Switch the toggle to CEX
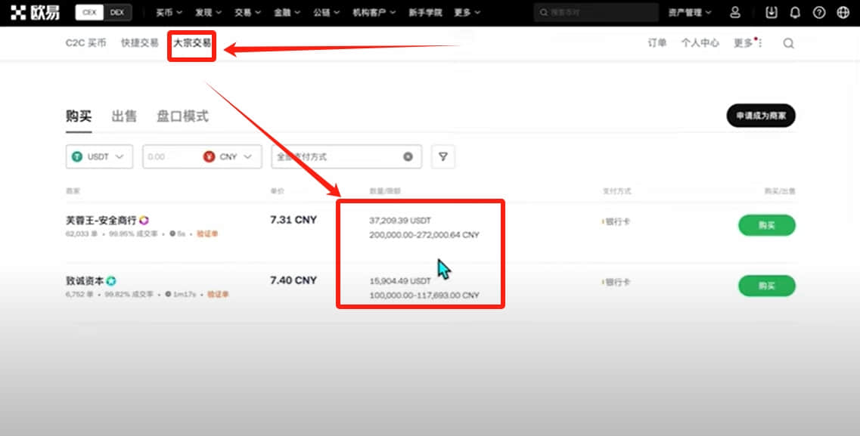The height and width of the screenshot is (436, 860). (89, 13)
